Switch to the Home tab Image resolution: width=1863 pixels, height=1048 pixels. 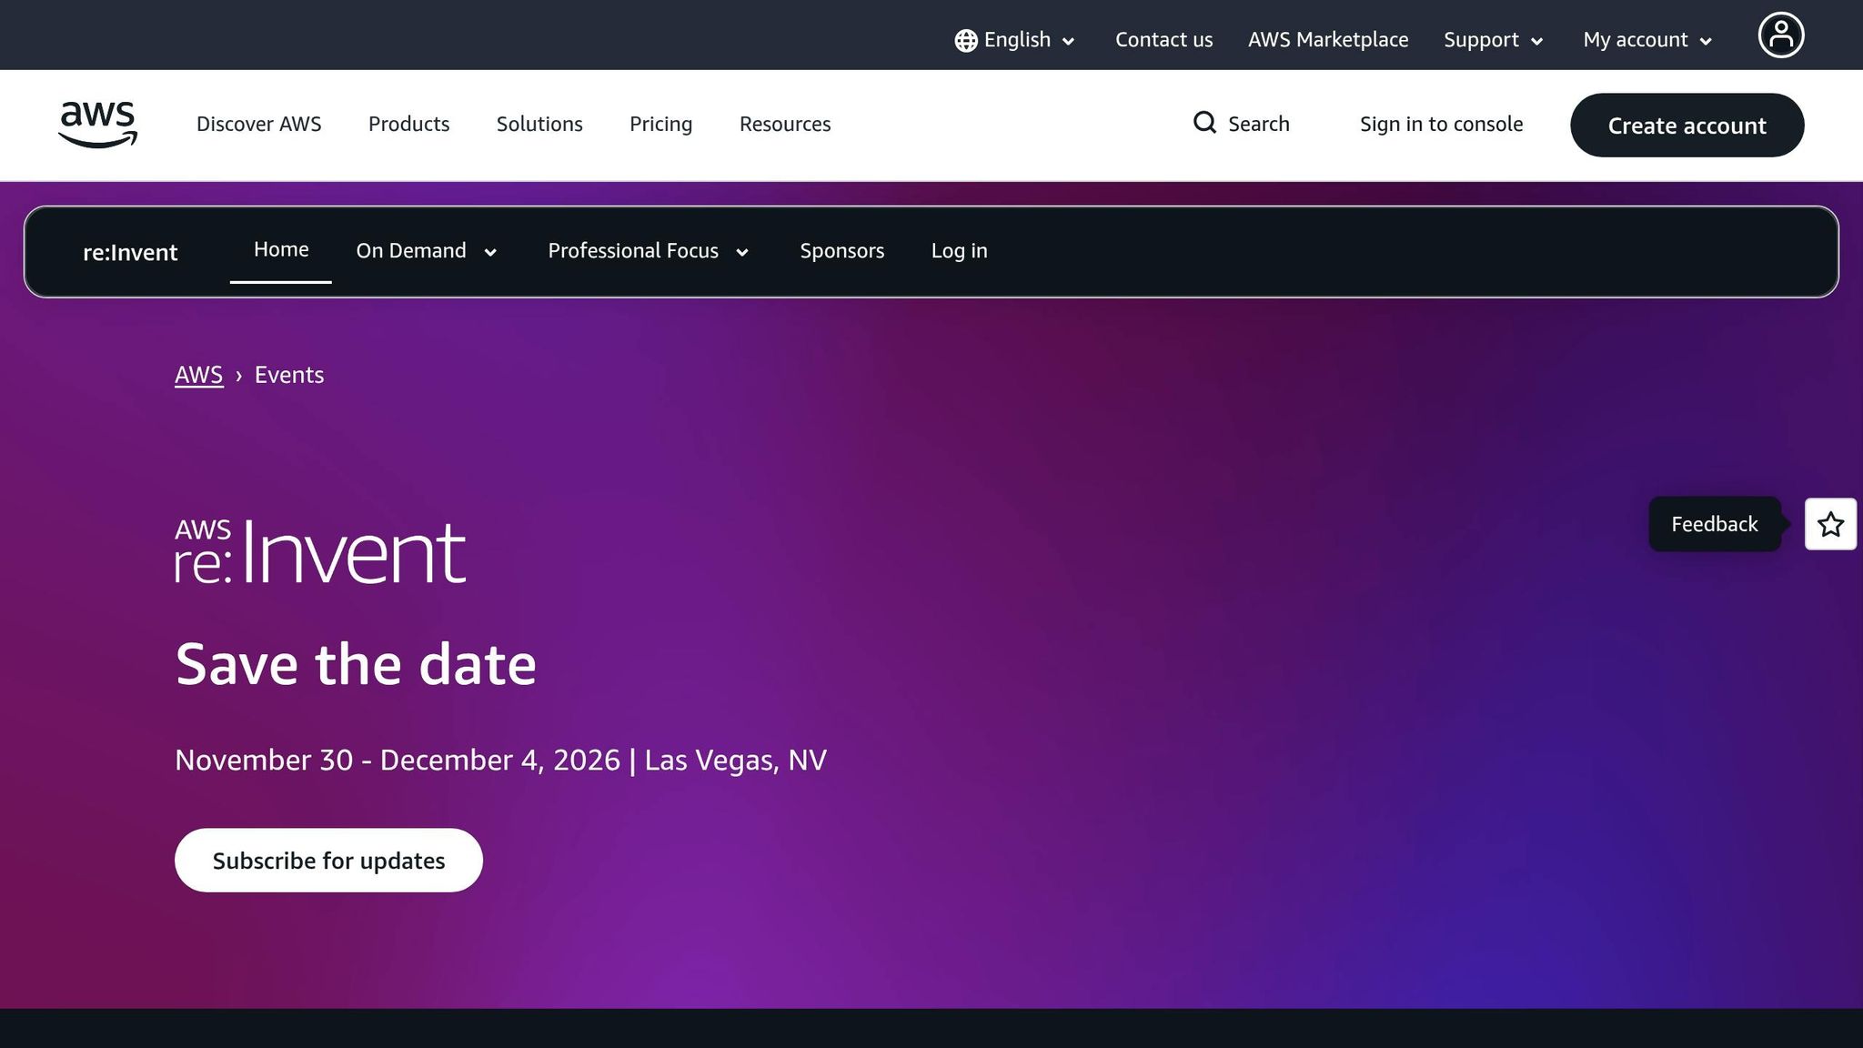pos(280,248)
